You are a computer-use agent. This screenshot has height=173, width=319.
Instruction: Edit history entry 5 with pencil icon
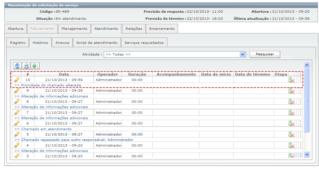pos(17,134)
